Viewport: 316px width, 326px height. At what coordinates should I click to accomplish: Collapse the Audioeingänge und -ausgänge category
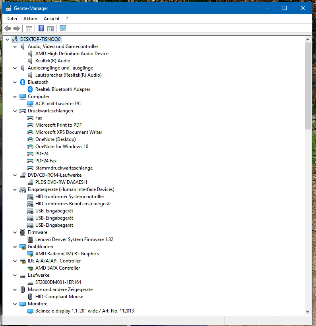15,68
